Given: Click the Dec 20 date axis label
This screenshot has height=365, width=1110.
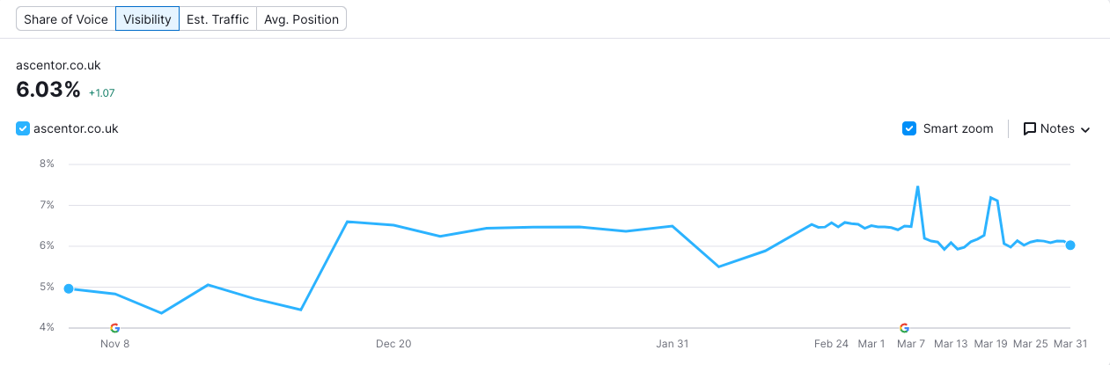Looking at the screenshot, I should tap(393, 344).
